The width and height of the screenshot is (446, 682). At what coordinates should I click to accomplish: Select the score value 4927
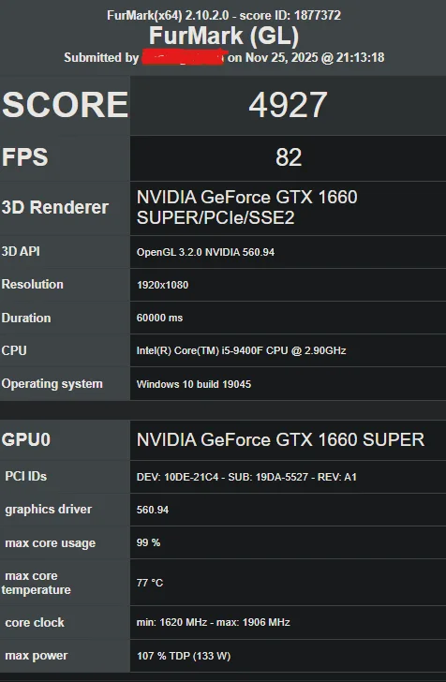click(x=288, y=105)
